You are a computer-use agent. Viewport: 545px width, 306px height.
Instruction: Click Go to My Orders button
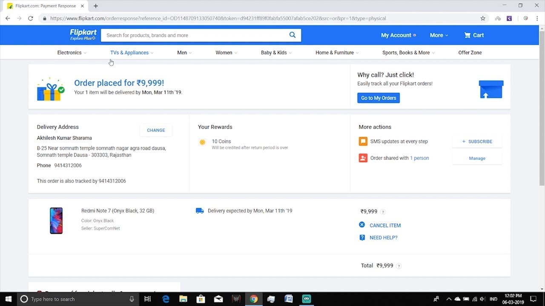pos(379,98)
